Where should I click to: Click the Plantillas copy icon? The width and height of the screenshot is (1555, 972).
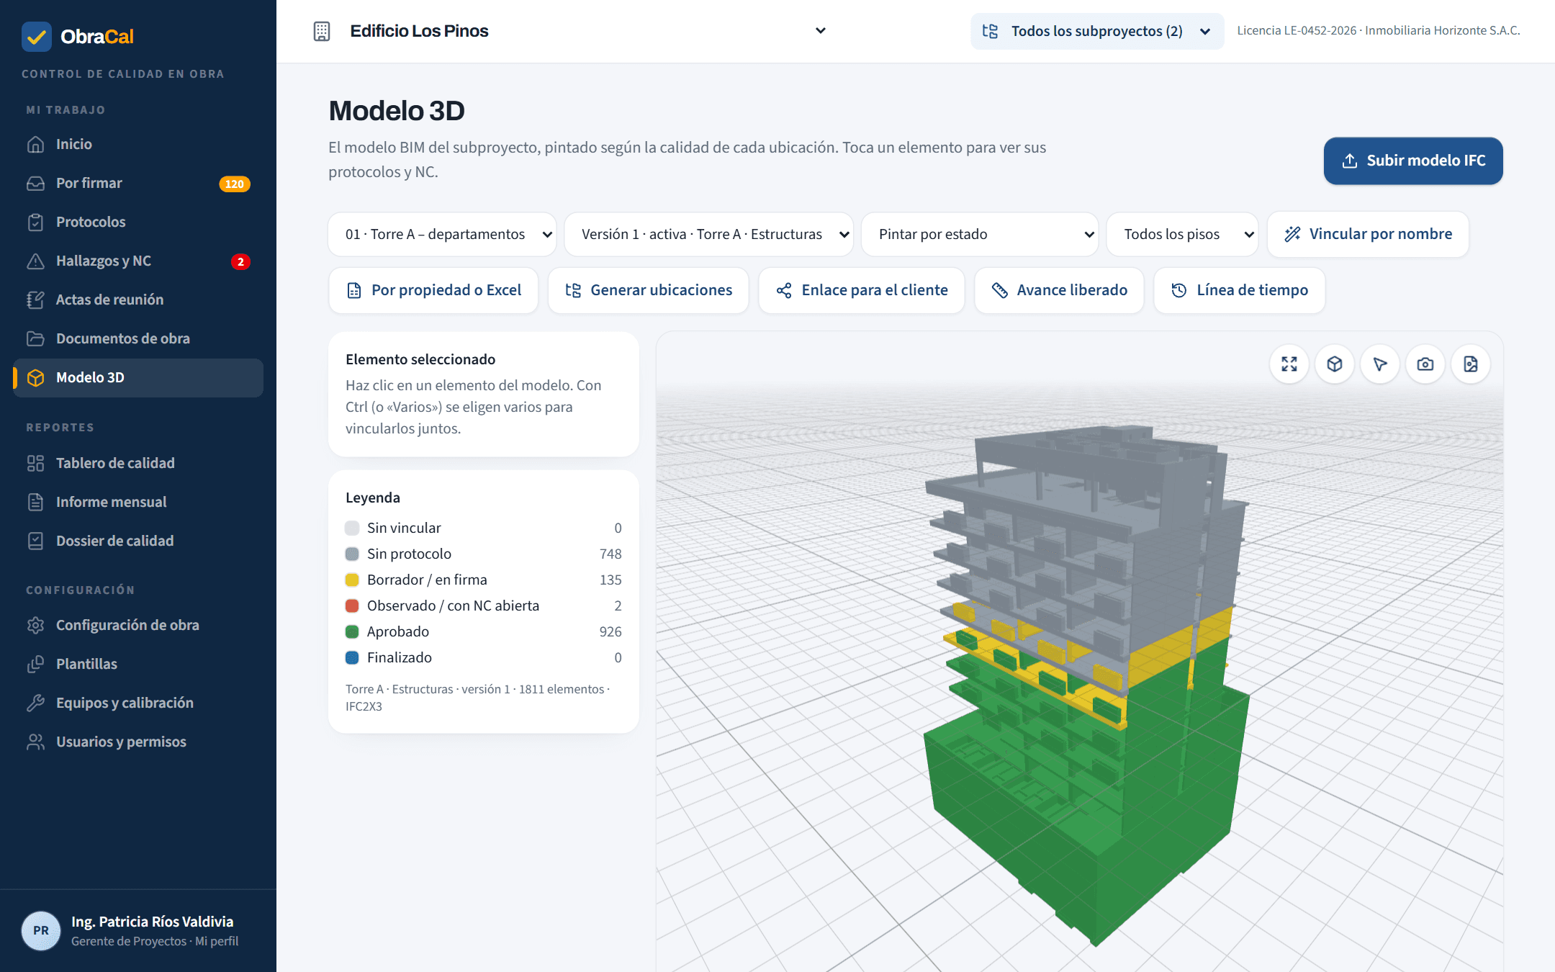[35, 664]
